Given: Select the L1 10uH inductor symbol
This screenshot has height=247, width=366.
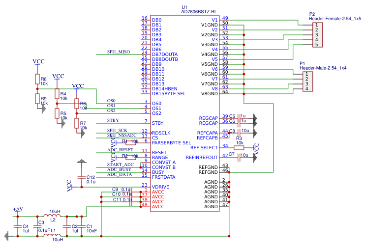Looking at the screenshot, I should [52, 235].
